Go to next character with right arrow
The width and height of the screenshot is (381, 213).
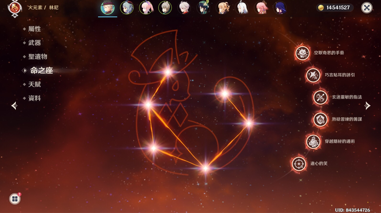(x=368, y=106)
